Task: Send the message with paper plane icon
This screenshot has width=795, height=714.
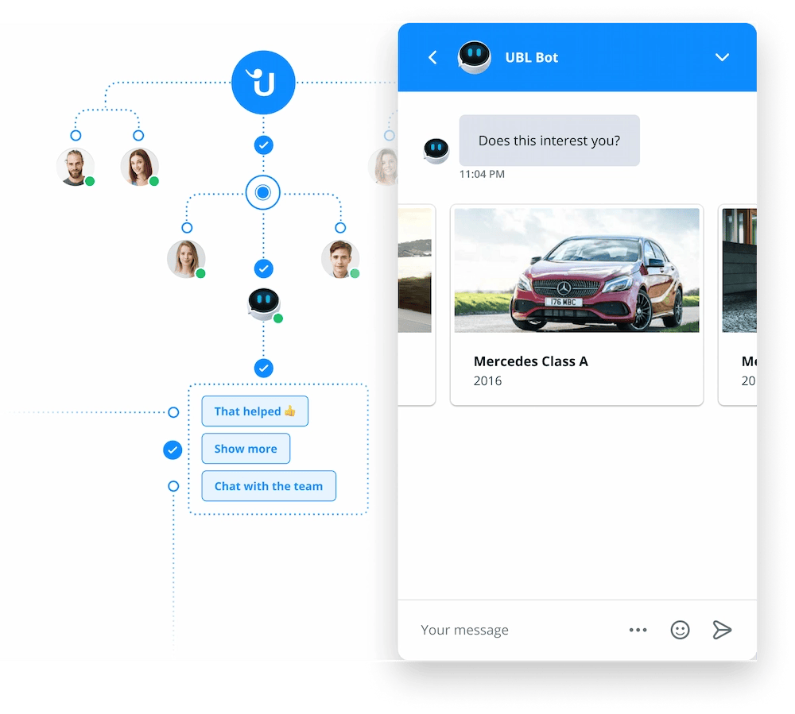Action: (x=722, y=630)
